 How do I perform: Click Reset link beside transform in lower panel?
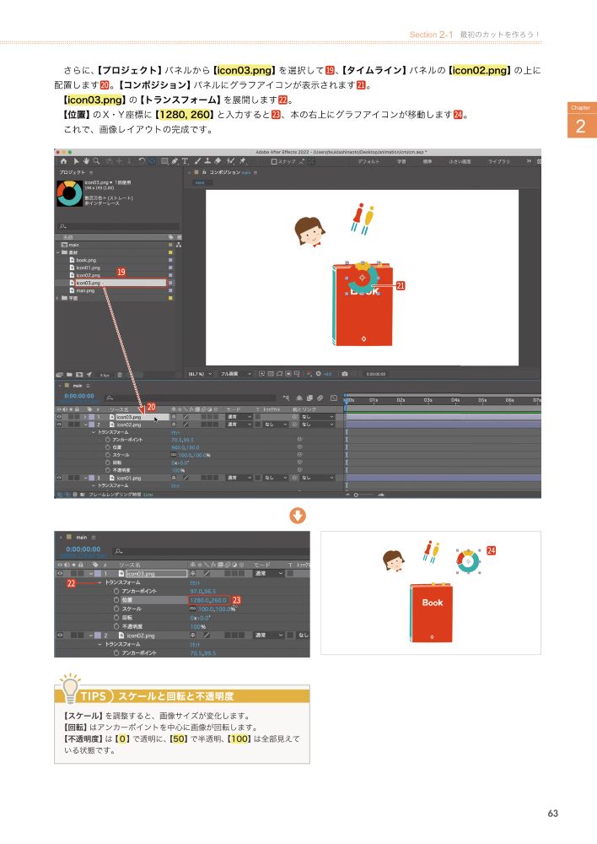click(x=194, y=582)
